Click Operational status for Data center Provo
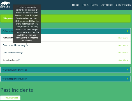Image resolution: width=132 pixels, height=101 pixels. (123, 53)
